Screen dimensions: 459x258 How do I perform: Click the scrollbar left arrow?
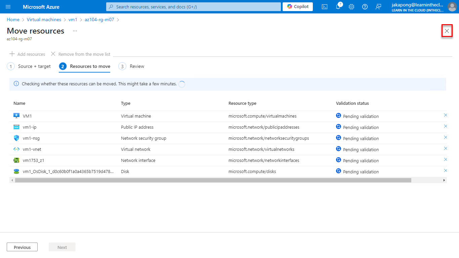(12, 180)
